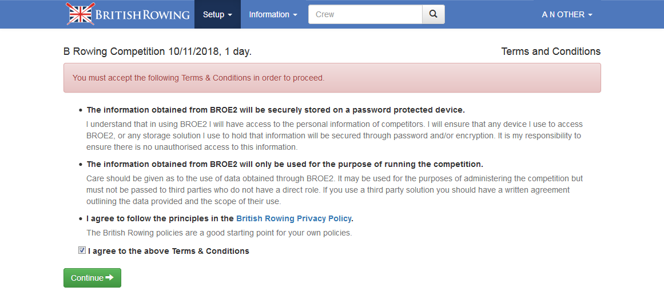
Task: Tick the Terms & Conditions agreement checkbox
Action: [x=82, y=250]
